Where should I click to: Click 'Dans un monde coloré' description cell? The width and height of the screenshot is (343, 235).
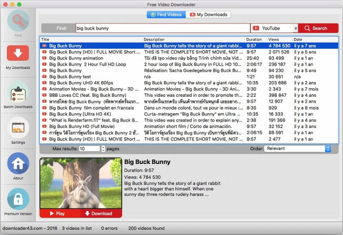tap(193, 108)
